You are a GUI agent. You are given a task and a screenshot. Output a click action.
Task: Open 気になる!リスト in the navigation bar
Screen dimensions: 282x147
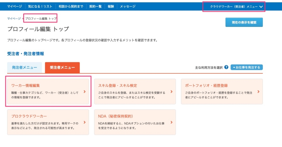(x=40, y=6)
